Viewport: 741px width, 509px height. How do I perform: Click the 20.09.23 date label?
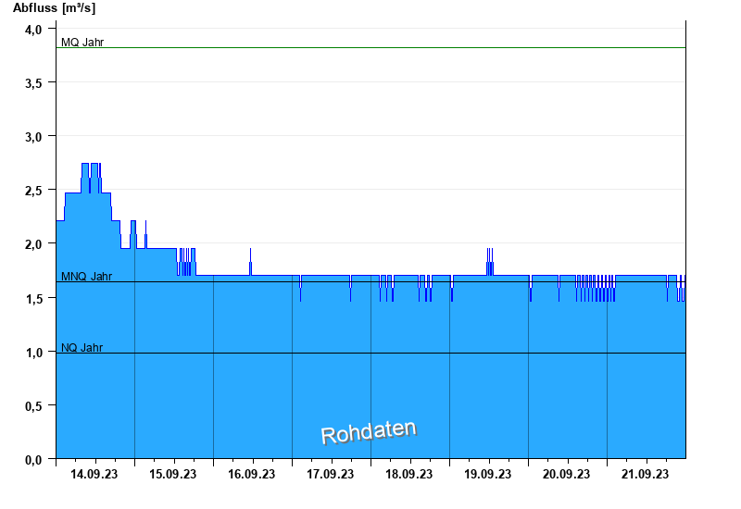(x=567, y=475)
